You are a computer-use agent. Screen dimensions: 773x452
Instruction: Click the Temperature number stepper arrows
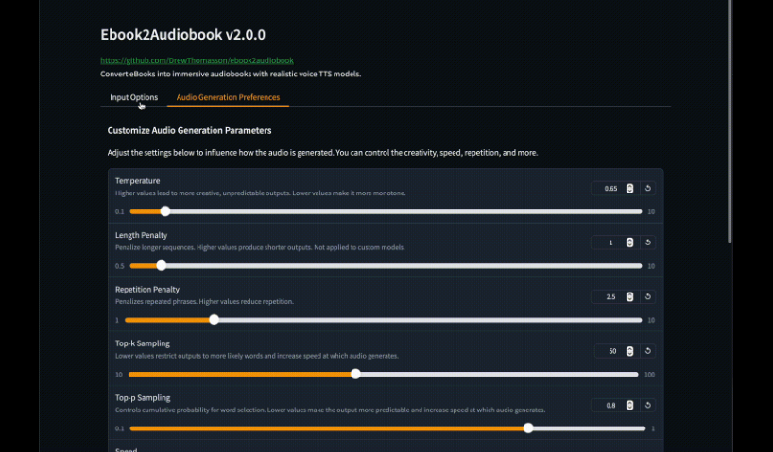coord(630,189)
